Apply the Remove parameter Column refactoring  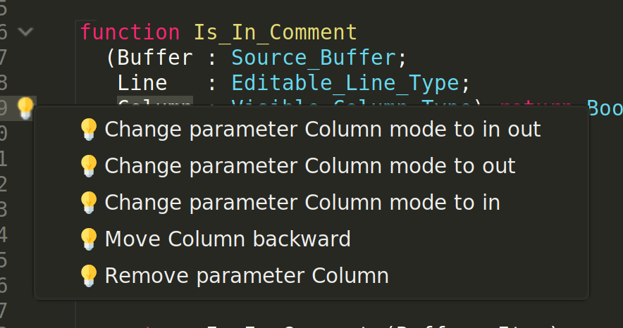311,276
